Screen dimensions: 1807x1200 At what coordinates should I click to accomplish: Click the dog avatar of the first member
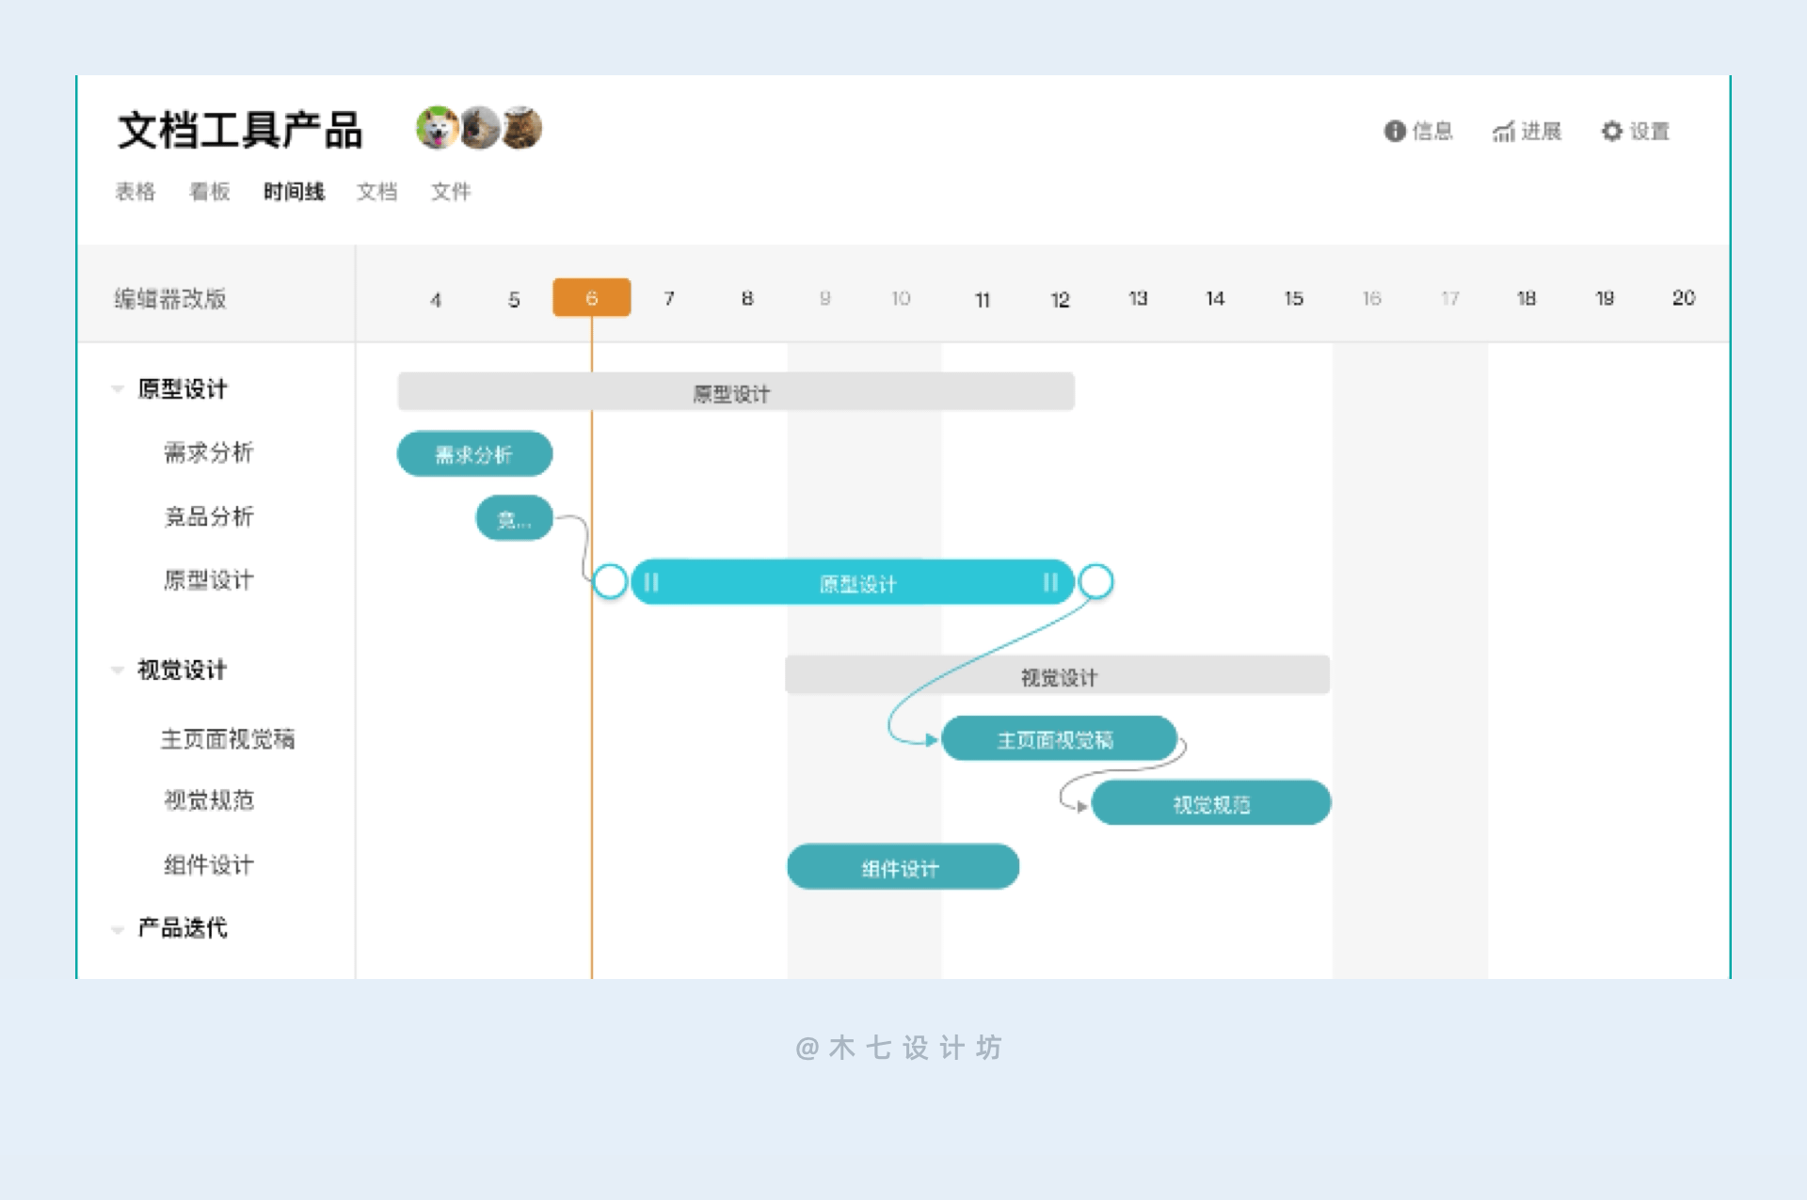click(x=437, y=128)
